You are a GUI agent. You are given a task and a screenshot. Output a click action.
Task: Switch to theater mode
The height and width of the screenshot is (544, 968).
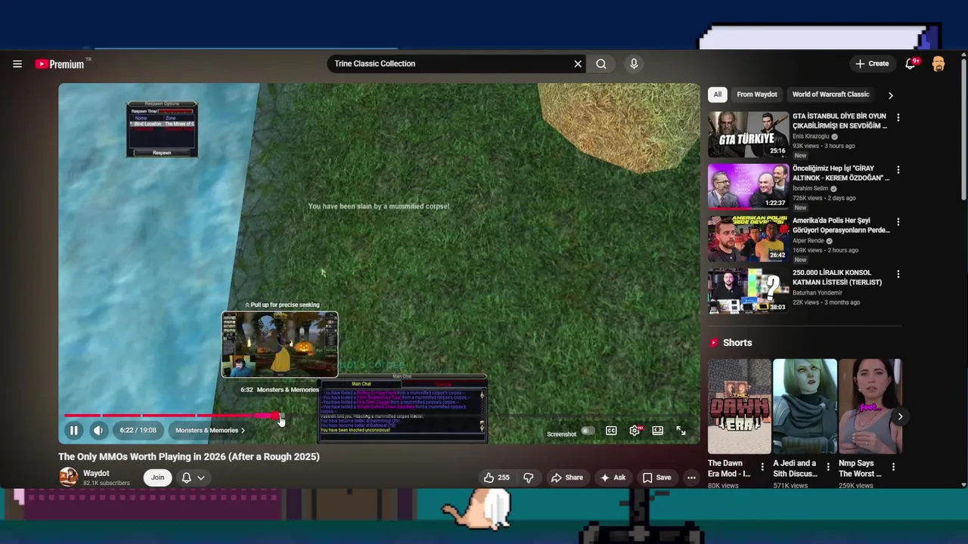click(658, 431)
